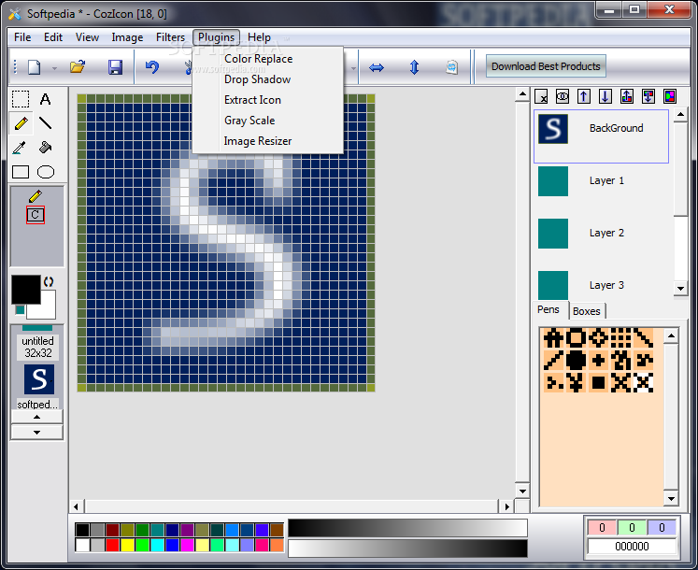The image size is (698, 570).
Task: Click the Save floppy disk icon
Action: tap(115, 67)
